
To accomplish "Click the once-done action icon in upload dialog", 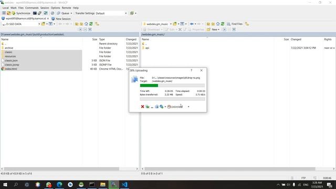I will [162, 107].
